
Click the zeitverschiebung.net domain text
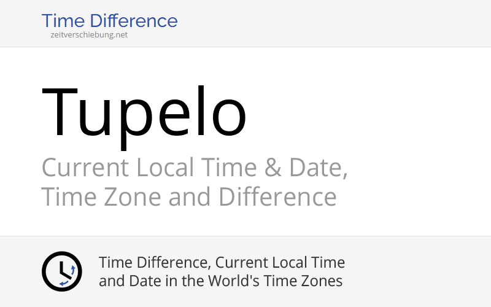point(89,35)
